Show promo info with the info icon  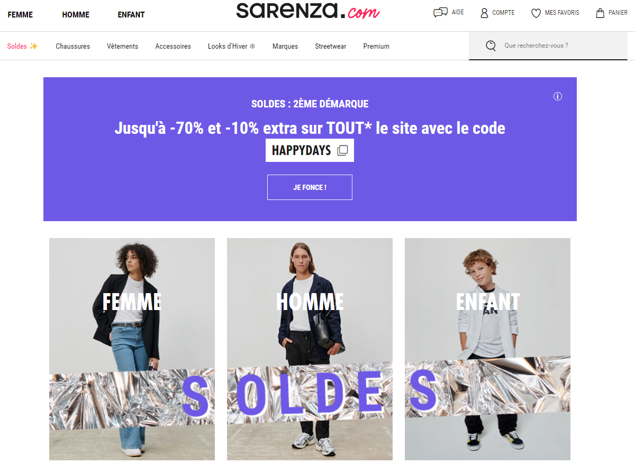(x=558, y=96)
